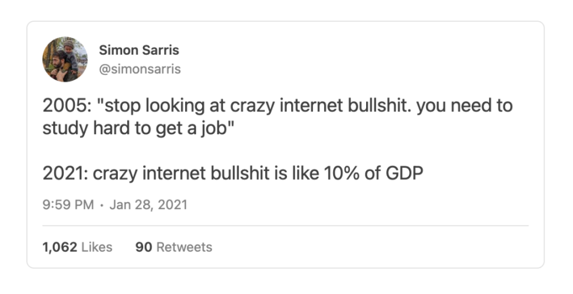573x294 pixels.
Task: Click the word Likes
Action: click(97, 247)
